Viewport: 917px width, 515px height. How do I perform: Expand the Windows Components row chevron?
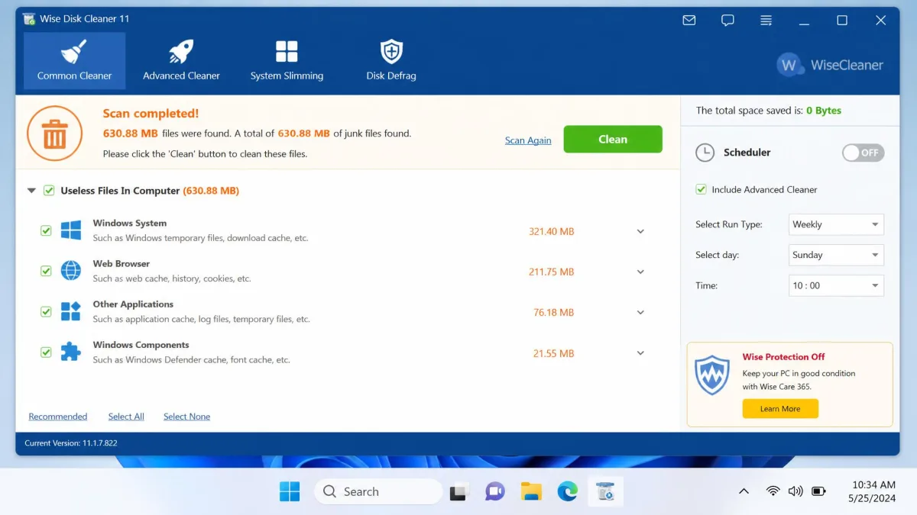(x=640, y=353)
